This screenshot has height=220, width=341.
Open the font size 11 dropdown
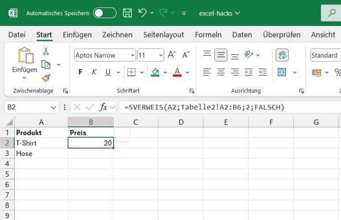pyautogui.click(x=150, y=55)
